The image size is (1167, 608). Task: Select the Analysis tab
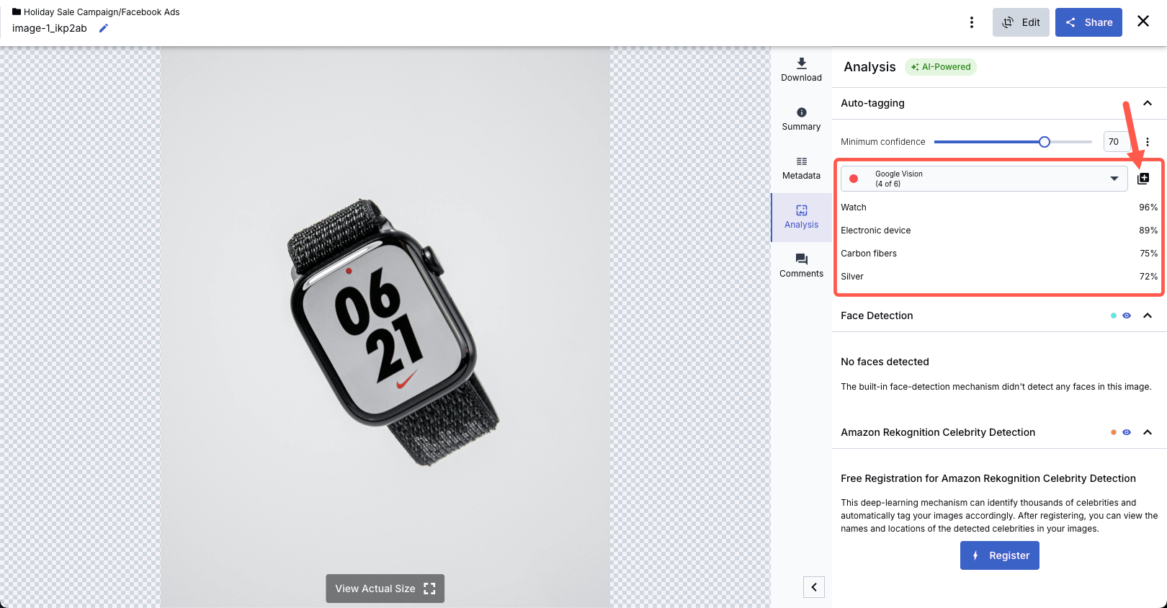(801, 217)
